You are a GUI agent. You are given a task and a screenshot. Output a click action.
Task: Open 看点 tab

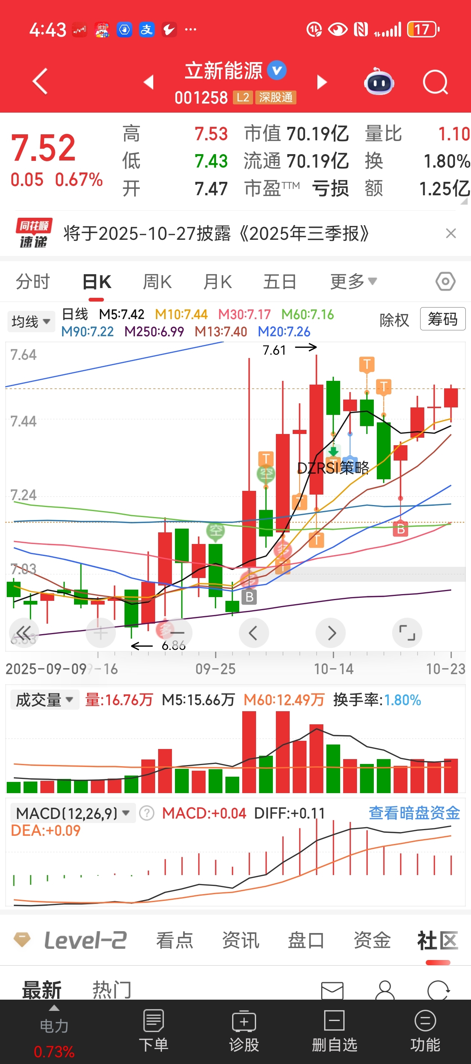[175, 940]
